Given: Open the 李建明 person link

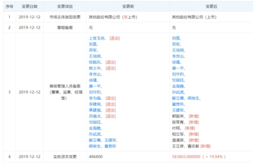Looking at the screenshot, I should (95, 104).
